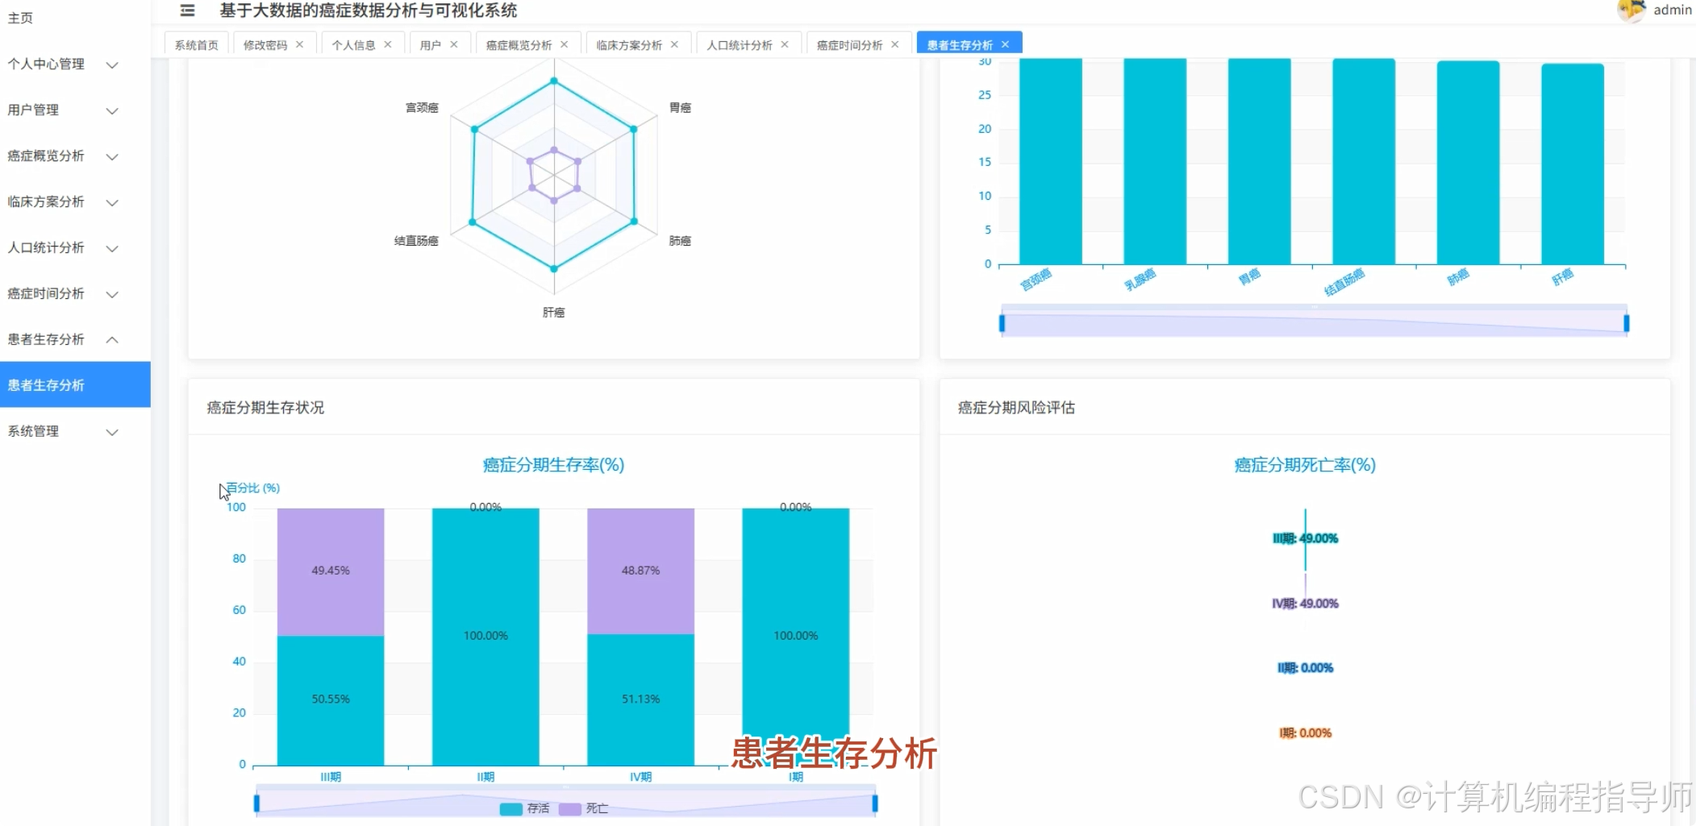Switch to the 临床方案分析 tab
1696x826 pixels.
(x=629, y=44)
